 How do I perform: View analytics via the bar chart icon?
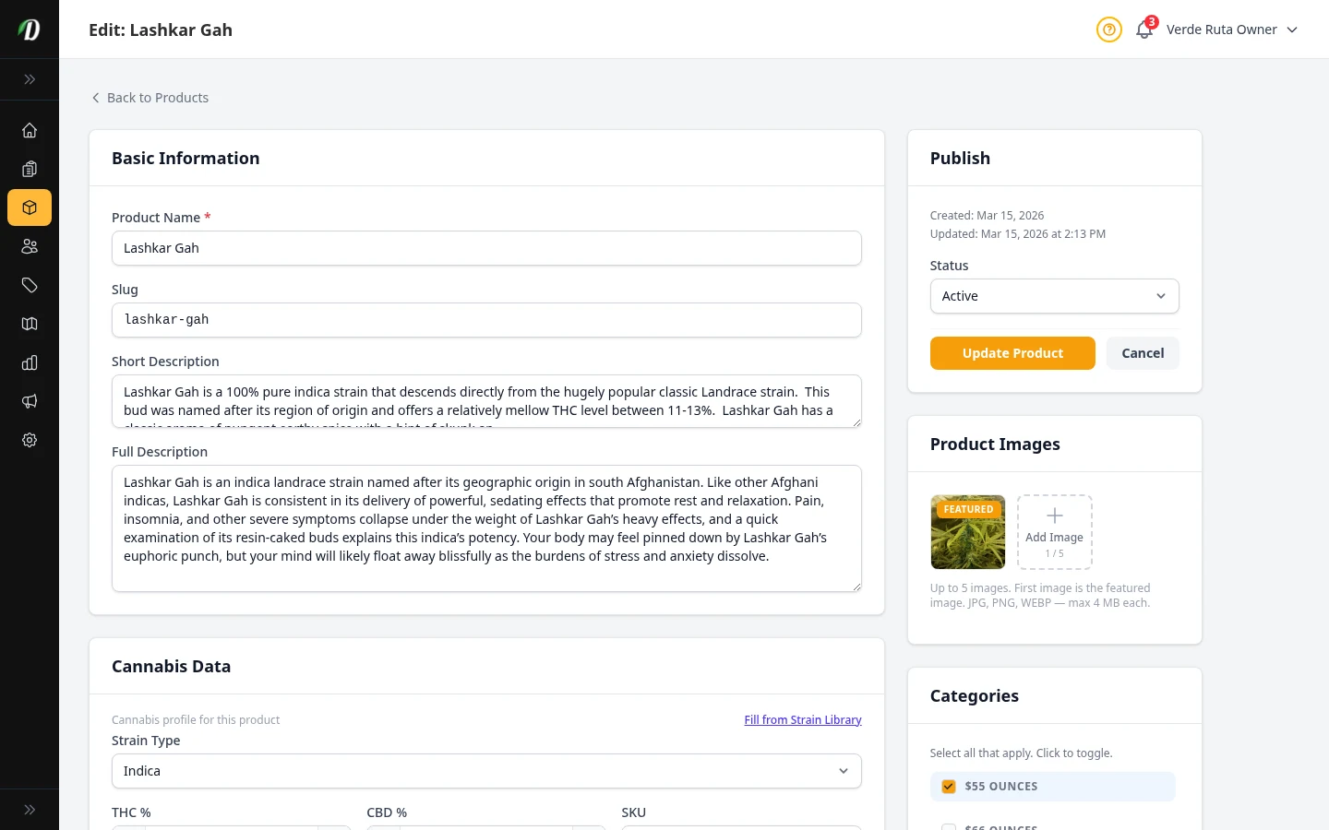coord(30,362)
